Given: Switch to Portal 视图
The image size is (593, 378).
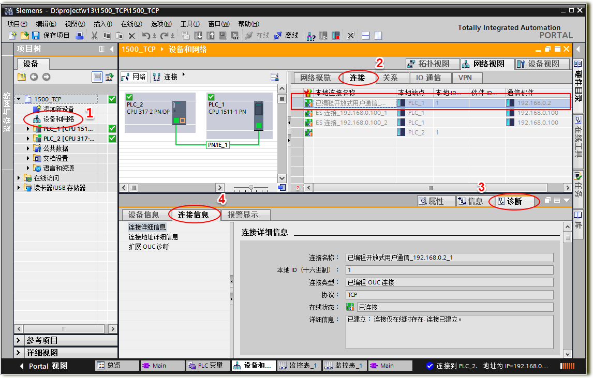Looking at the screenshot, I should [43, 366].
